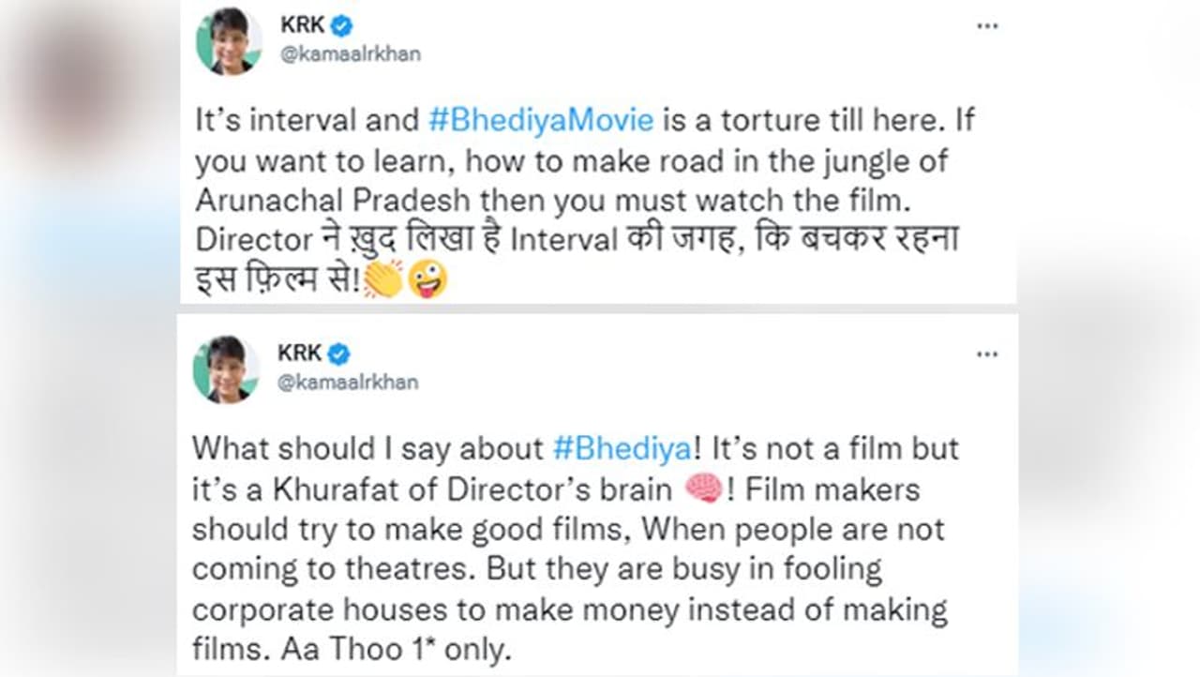The image size is (1200, 677).
Task: Click the KRK display name above the #BhediyaMovie tweet
Action: 302,25
